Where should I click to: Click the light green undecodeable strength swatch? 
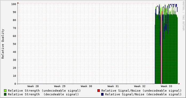(x=5, y=91)
